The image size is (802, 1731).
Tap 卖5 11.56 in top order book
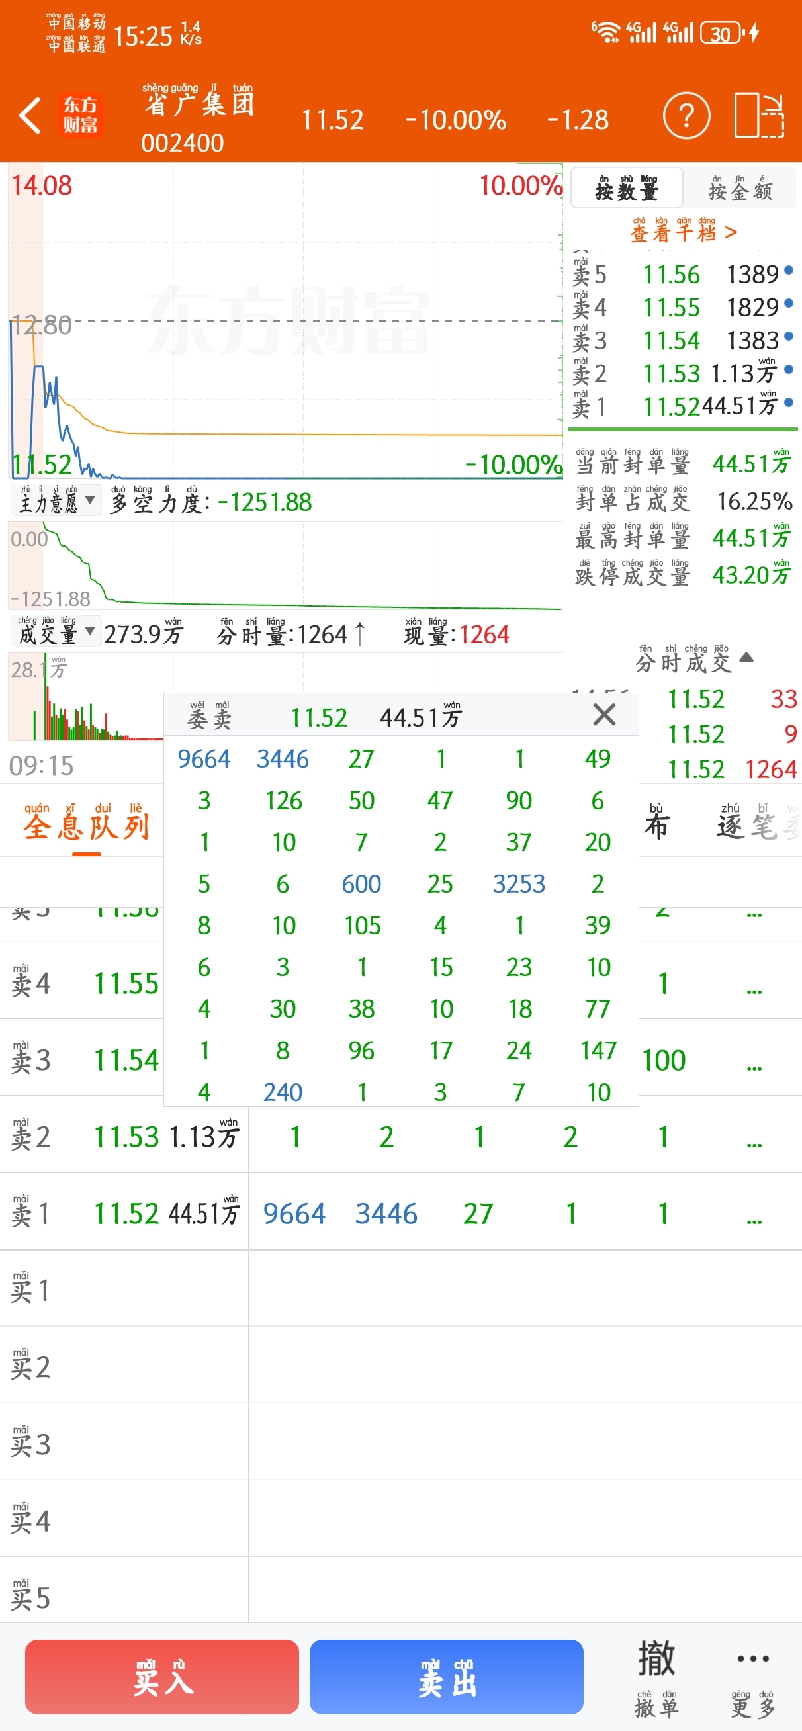(681, 274)
